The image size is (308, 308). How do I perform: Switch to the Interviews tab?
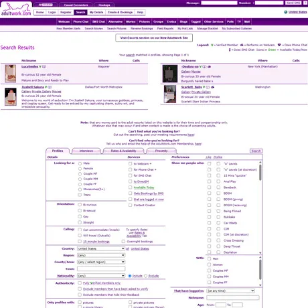coord(86,151)
